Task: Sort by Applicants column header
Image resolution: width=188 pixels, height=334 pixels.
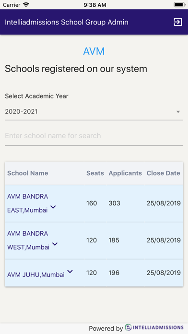Action: tap(125, 173)
